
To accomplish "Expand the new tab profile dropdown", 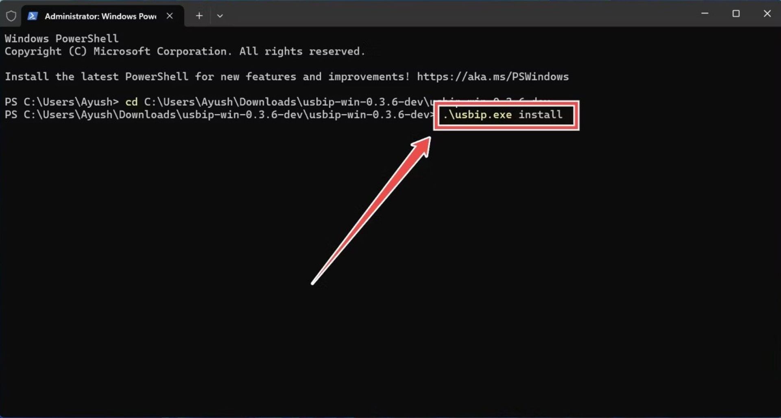I will click(x=220, y=16).
